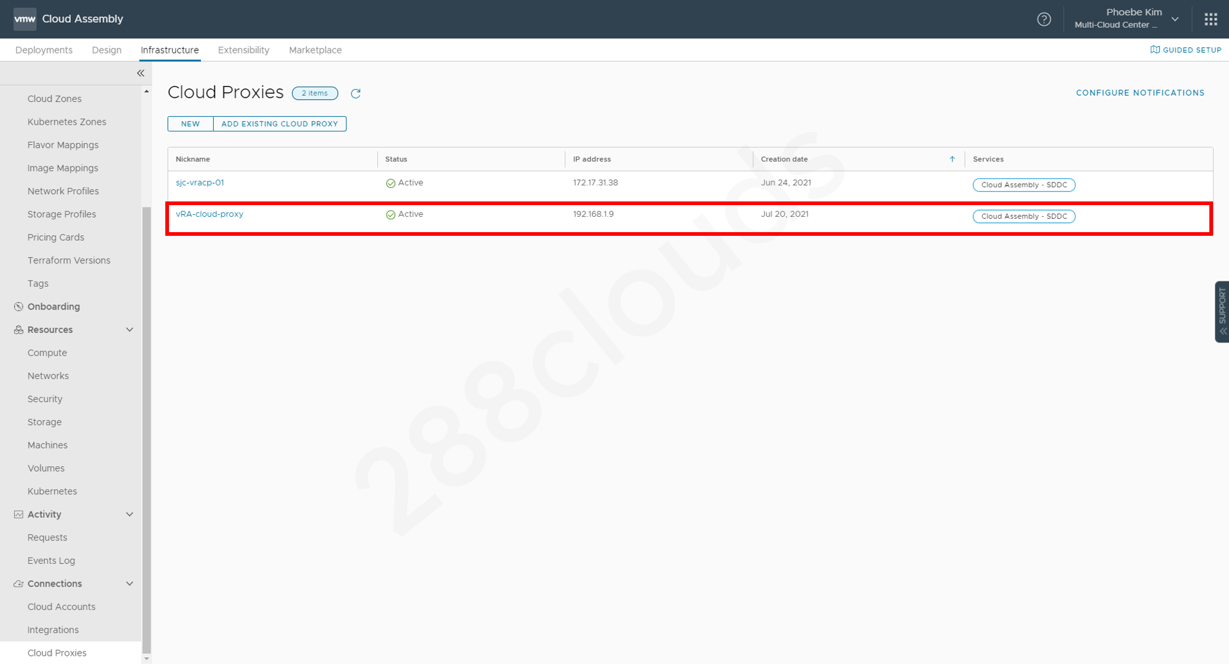
Task: Click the VMware logo icon
Action: pos(25,19)
